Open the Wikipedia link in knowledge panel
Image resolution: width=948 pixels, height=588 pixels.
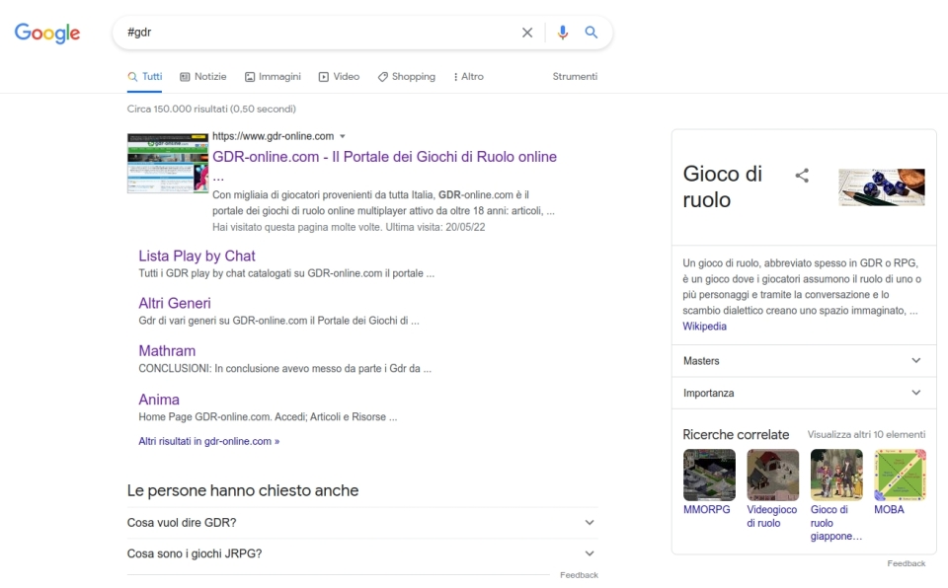704,327
